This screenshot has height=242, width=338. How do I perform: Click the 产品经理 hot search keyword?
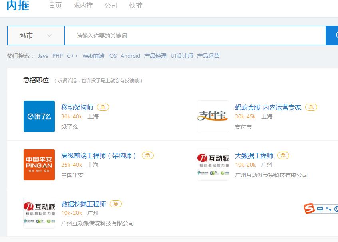pos(155,56)
